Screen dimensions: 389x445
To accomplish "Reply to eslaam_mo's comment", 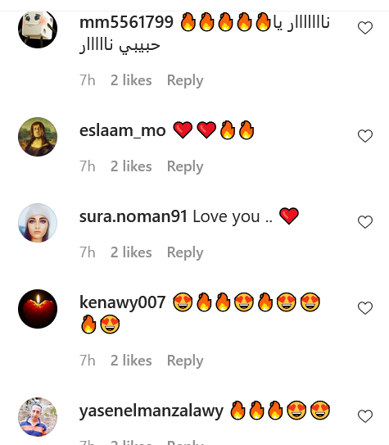I will point(185,166).
